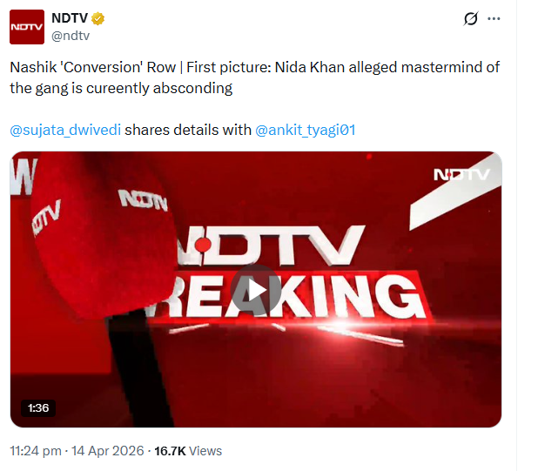Play the NDTV Breaking video
Screen dimensions: 538x471
(x=256, y=289)
